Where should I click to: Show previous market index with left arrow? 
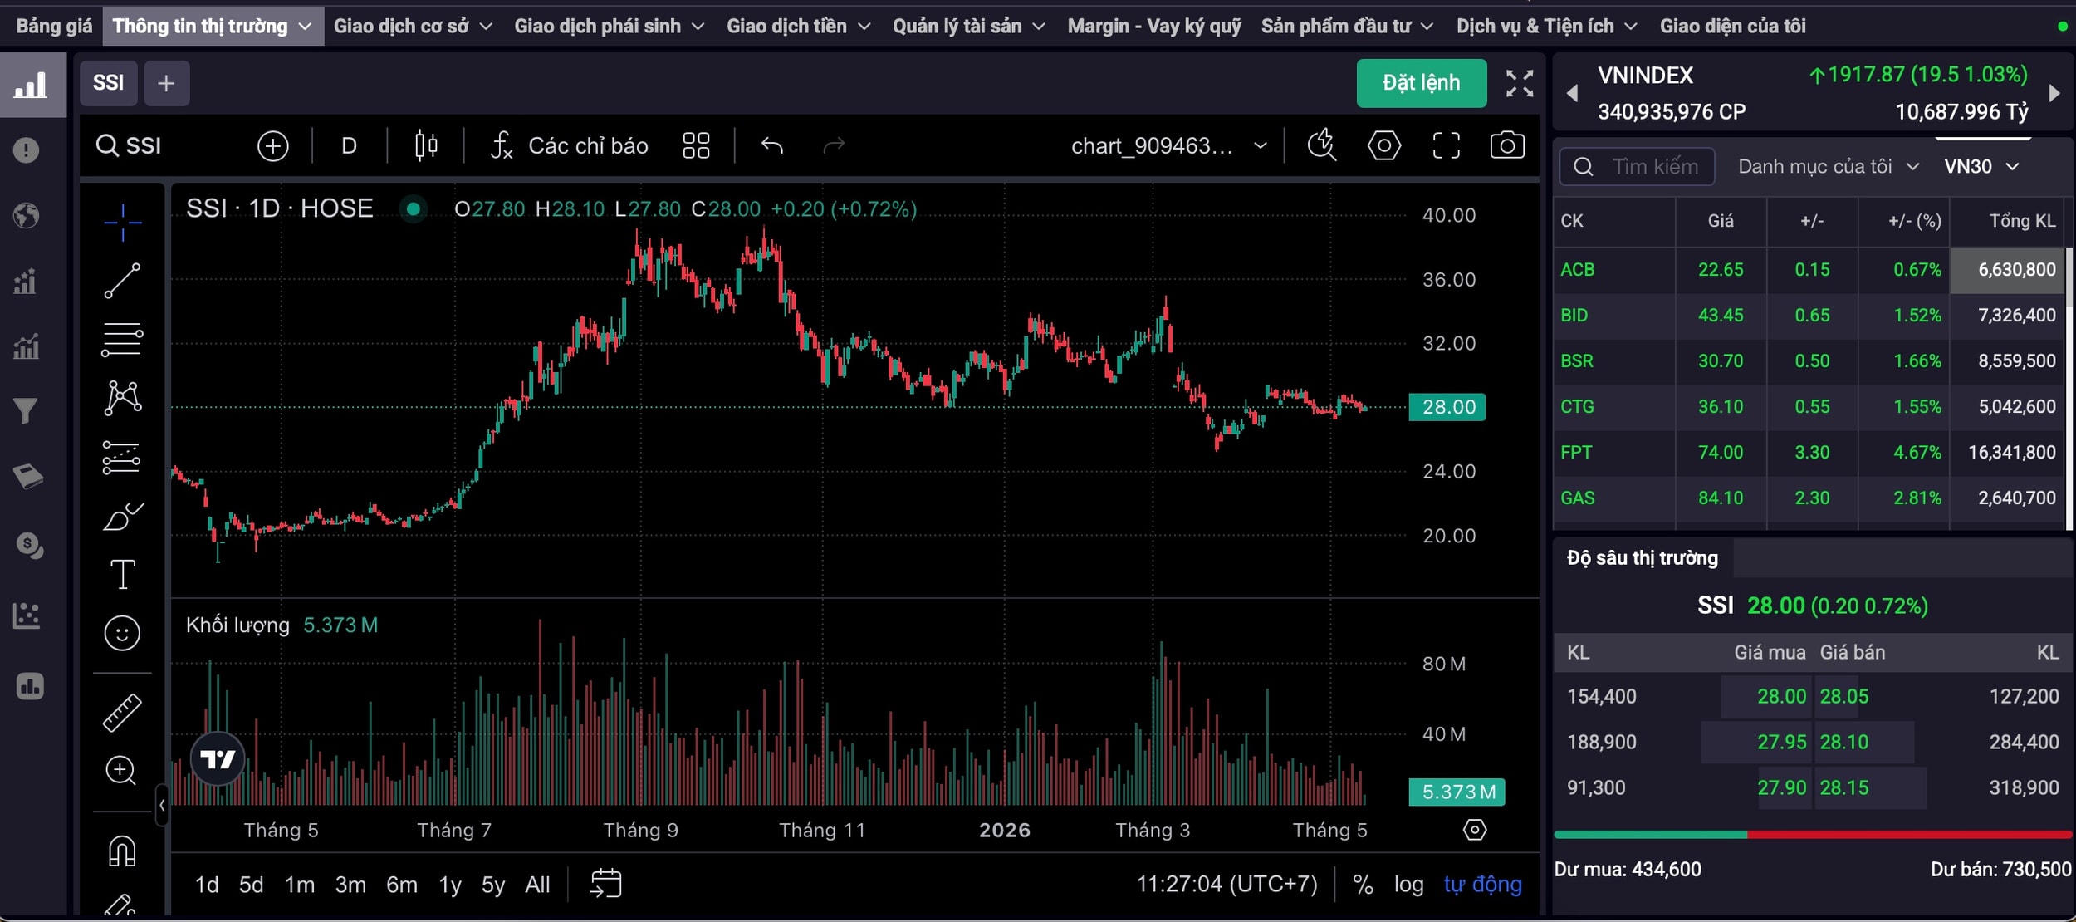[1572, 93]
